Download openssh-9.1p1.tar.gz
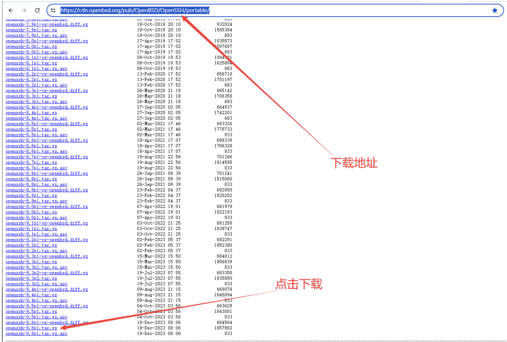Viewport: 507px width, 342px height. point(31,229)
